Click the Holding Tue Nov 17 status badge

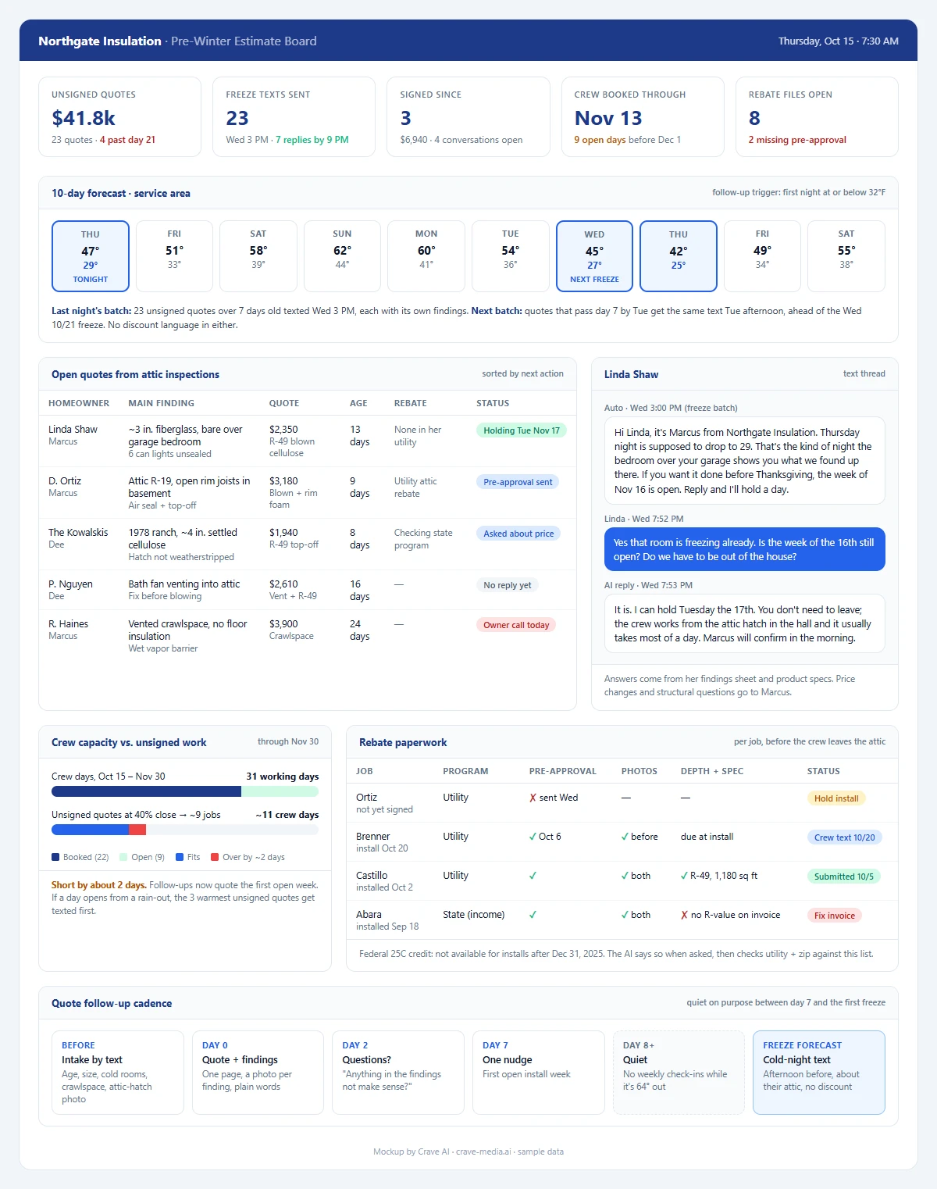[522, 430]
